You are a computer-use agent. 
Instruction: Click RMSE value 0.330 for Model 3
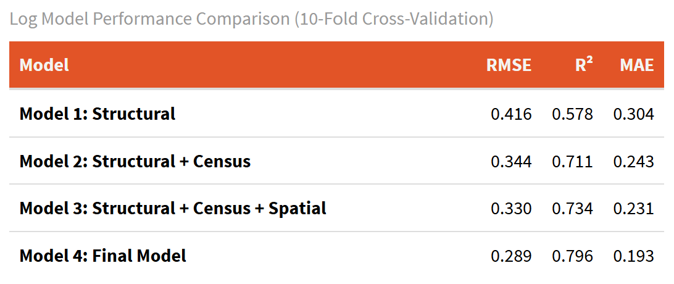(511, 209)
